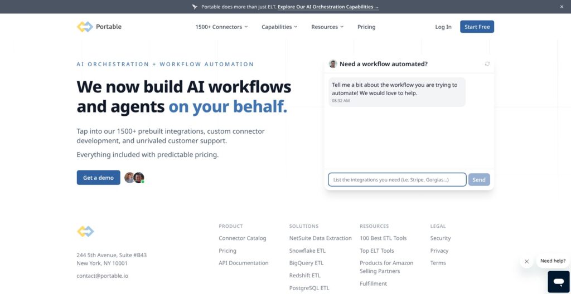Viewport: 571px width, 294px height.
Task: Open Explore Our AI Orchestration Capabilities link
Action: coord(328,7)
